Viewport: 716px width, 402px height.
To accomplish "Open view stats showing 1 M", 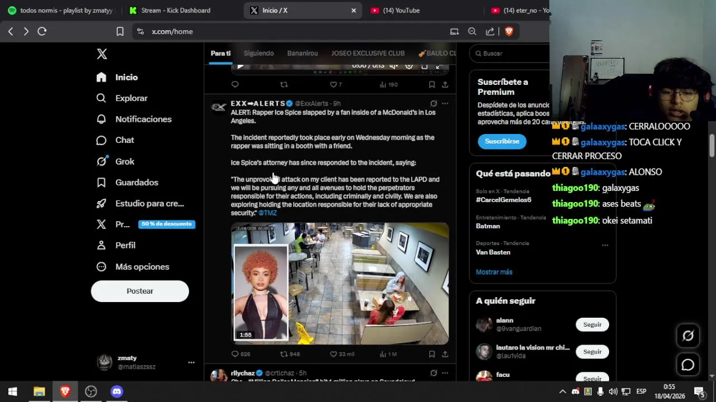I will [x=388, y=354].
